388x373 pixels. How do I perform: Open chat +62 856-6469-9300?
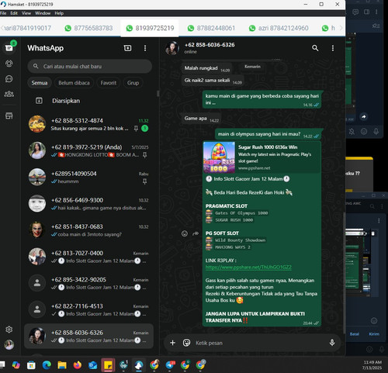[88, 204]
